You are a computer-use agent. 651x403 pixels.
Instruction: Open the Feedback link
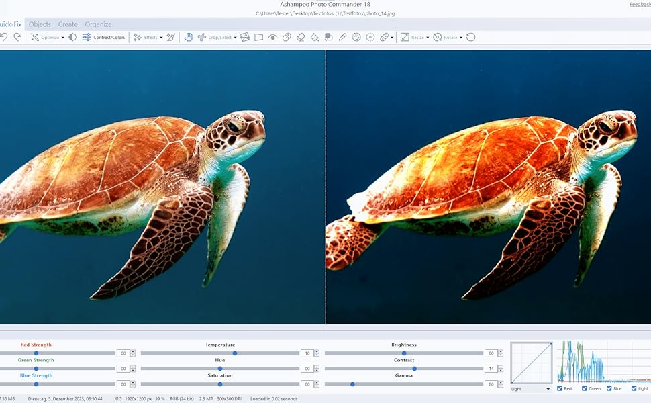click(640, 4)
